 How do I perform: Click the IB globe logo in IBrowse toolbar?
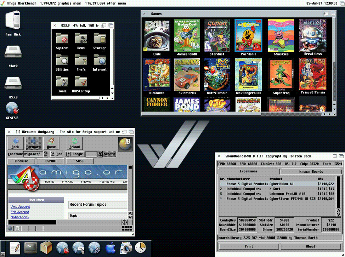click(125, 144)
